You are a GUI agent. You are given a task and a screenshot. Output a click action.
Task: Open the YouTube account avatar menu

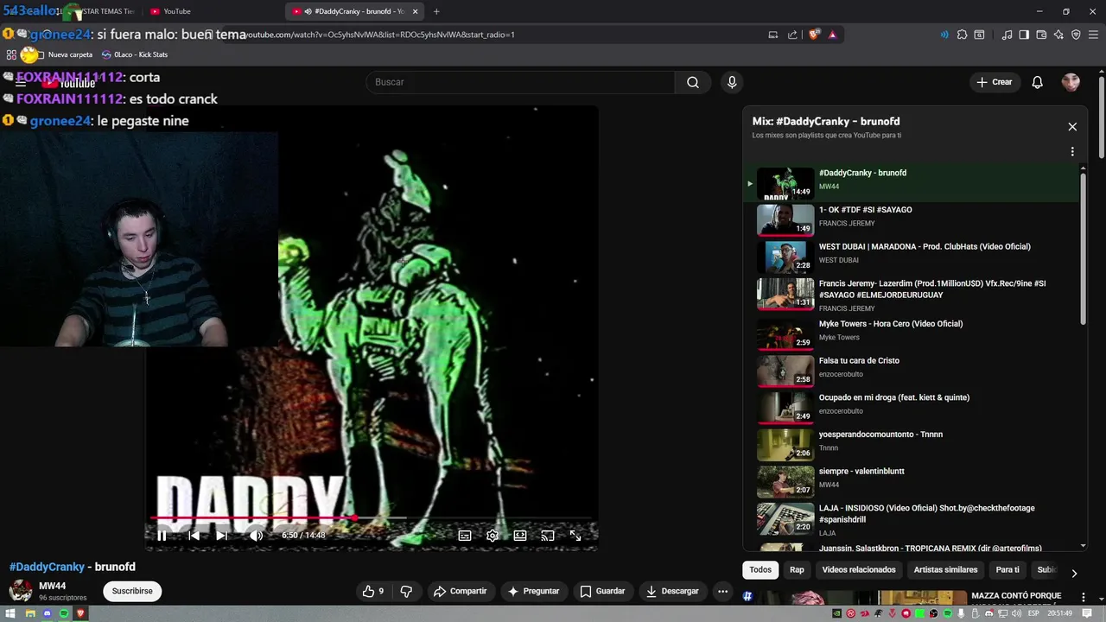[1071, 82]
